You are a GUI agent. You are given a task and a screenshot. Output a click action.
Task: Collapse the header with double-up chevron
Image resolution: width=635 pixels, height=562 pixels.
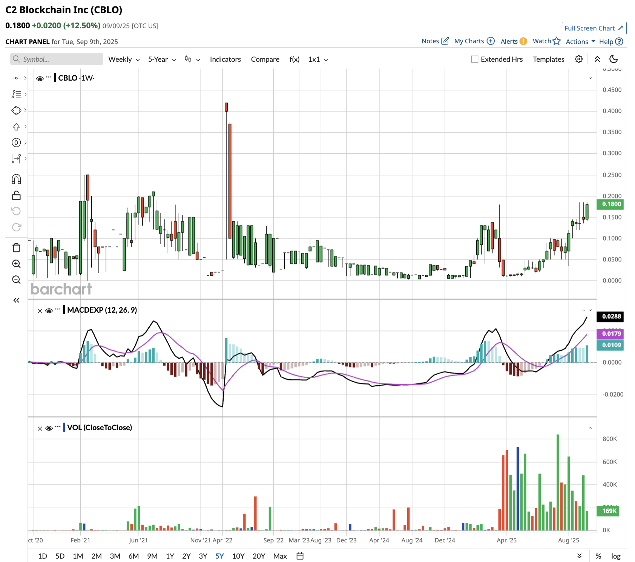coord(597,59)
